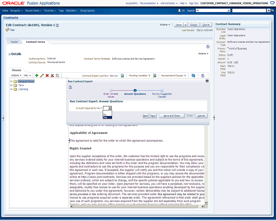This screenshot has width=276, height=221.
Task: Click the Answer Questions train stop
Action: pos(135,90)
